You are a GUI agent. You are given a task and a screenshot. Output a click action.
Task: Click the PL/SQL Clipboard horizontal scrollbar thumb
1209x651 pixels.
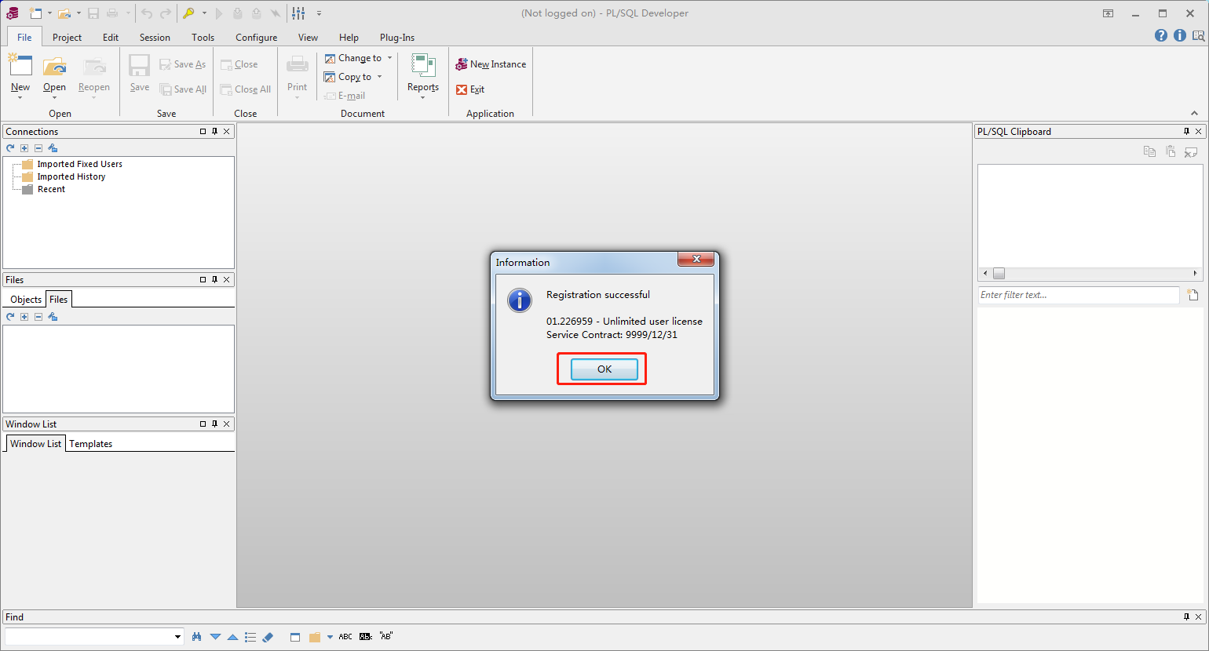999,274
